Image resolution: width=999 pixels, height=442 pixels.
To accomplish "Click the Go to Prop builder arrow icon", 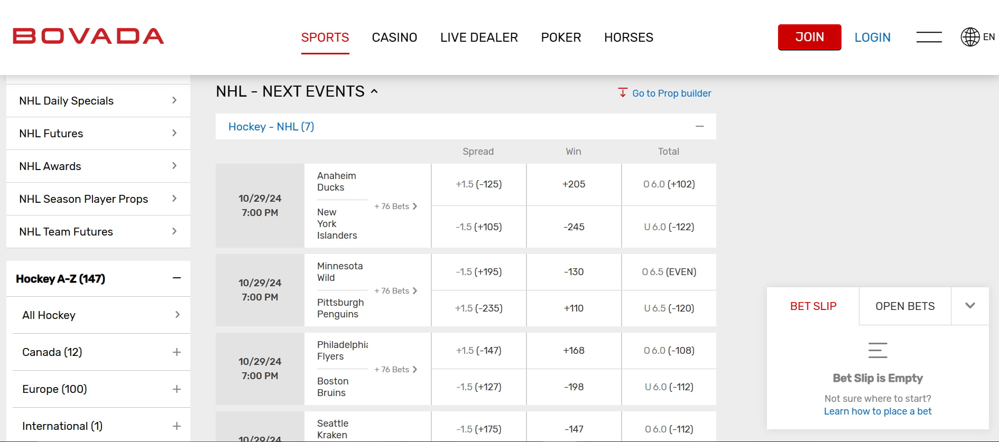I will [x=623, y=93].
